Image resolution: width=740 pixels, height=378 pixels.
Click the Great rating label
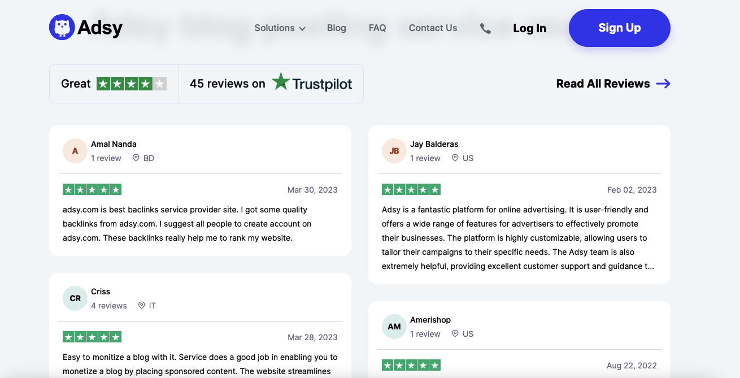pyautogui.click(x=76, y=84)
